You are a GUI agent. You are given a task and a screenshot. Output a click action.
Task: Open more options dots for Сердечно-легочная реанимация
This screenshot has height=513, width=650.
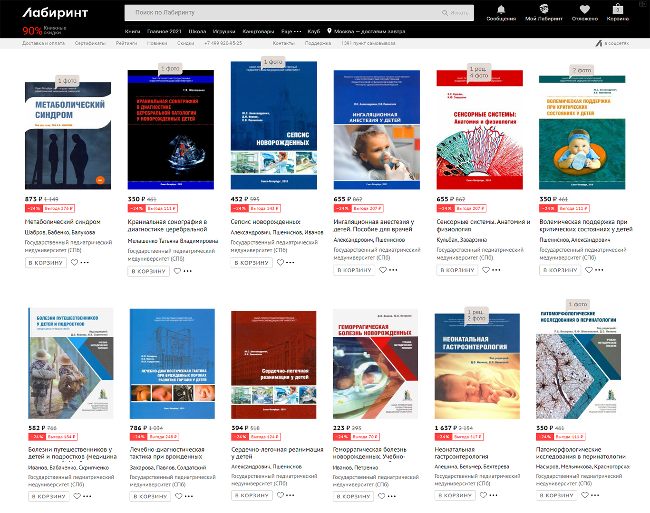pos(290,495)
